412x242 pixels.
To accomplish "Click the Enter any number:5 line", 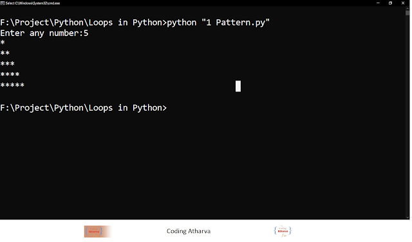I will [44, 33].
